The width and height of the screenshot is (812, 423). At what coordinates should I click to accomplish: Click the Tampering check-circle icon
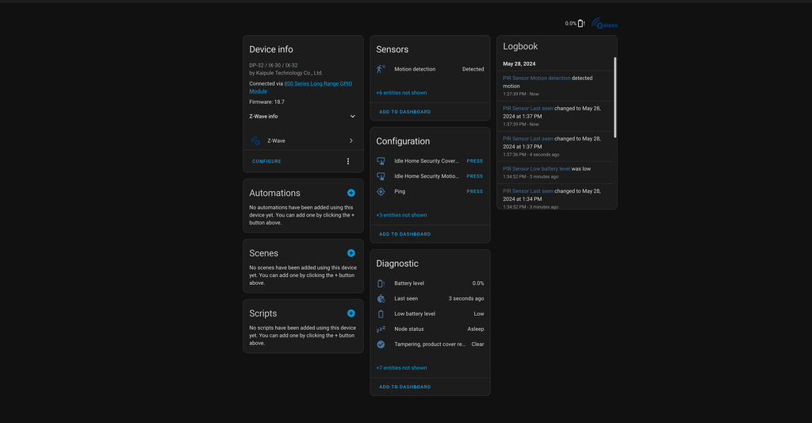(x=381, y=344)
